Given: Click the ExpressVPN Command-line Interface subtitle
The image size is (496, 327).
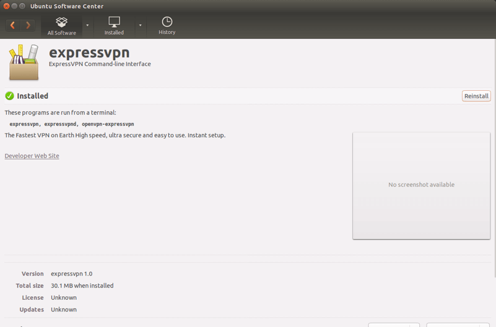Looking at the screenshot, I should tap(100, 64).
